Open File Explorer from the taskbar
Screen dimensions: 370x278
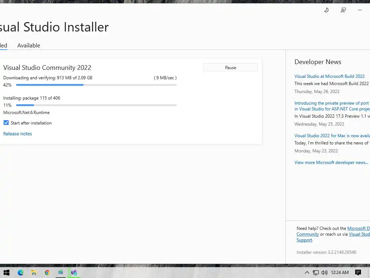[x=34, y=273]
